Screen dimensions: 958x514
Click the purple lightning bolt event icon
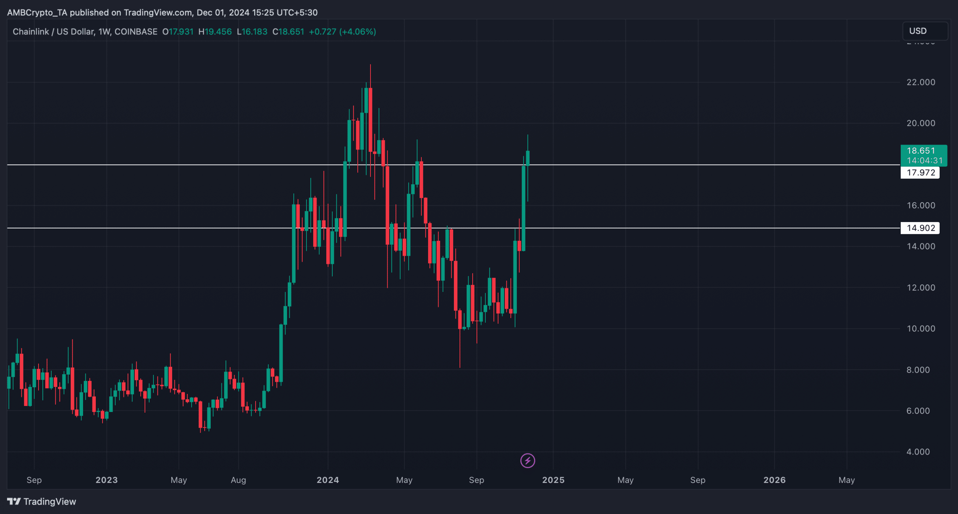point(528,461)
